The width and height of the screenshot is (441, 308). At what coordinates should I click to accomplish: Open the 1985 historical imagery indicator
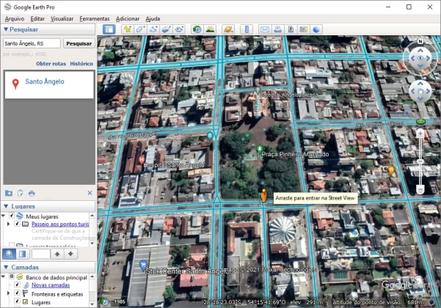[x=115, y=302]
